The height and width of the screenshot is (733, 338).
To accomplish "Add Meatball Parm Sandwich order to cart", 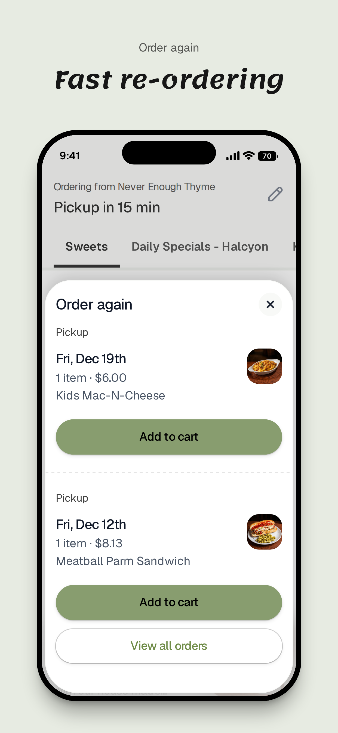I will (169, 602).
